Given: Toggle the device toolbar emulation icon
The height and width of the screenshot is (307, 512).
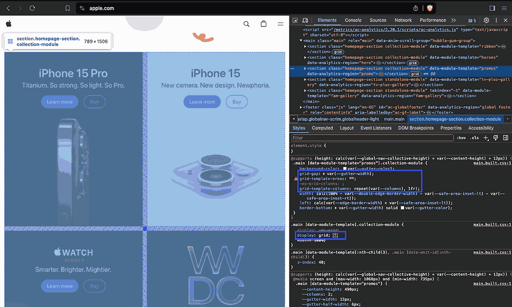Looking at the screenshot, I should (x=305, y=20).
